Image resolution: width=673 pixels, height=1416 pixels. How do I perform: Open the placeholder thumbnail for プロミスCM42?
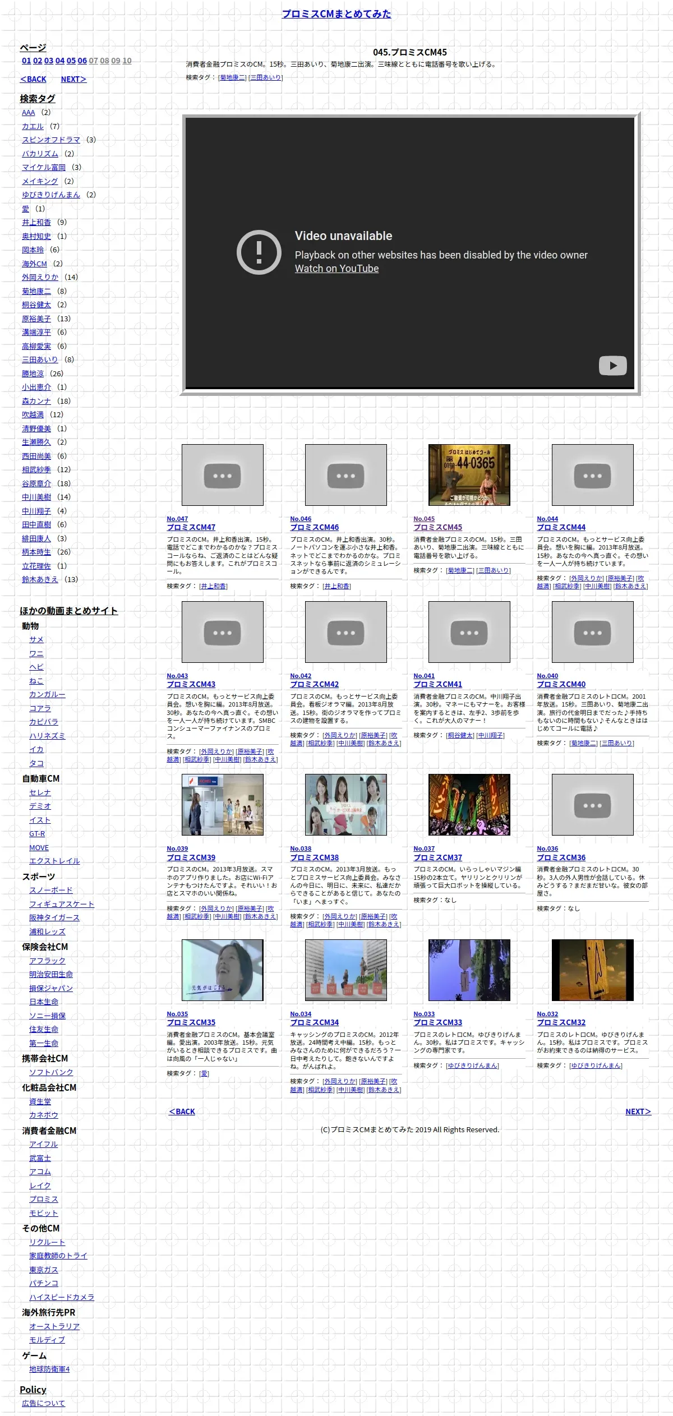346,632
